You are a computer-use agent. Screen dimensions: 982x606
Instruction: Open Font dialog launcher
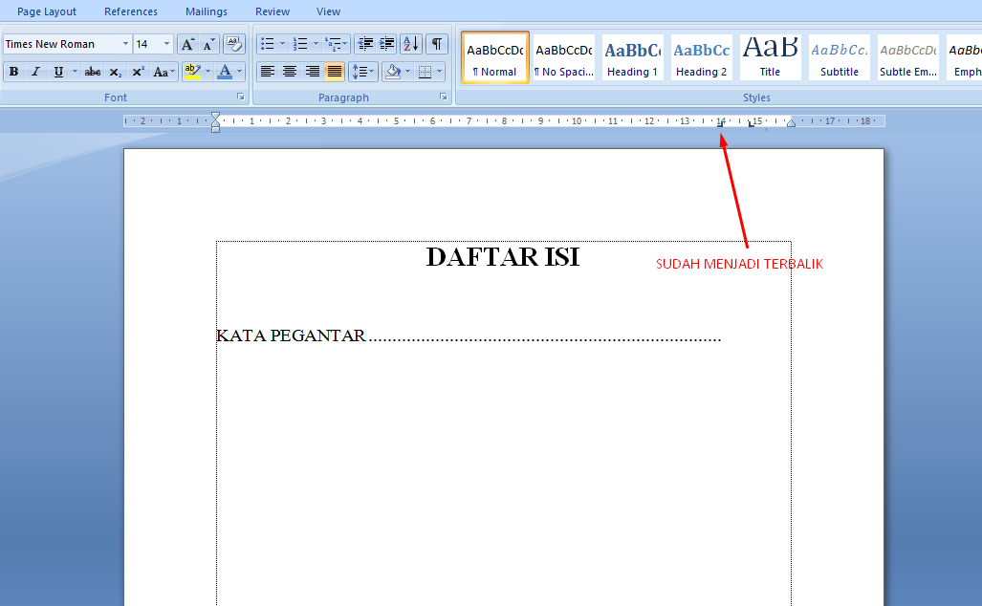[x=241, y=97]
